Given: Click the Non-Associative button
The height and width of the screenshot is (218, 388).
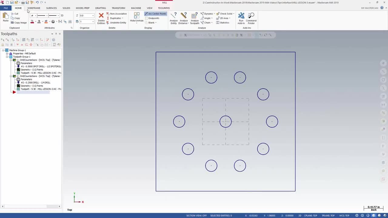Looking at the screenshot, I should [118, 14].
